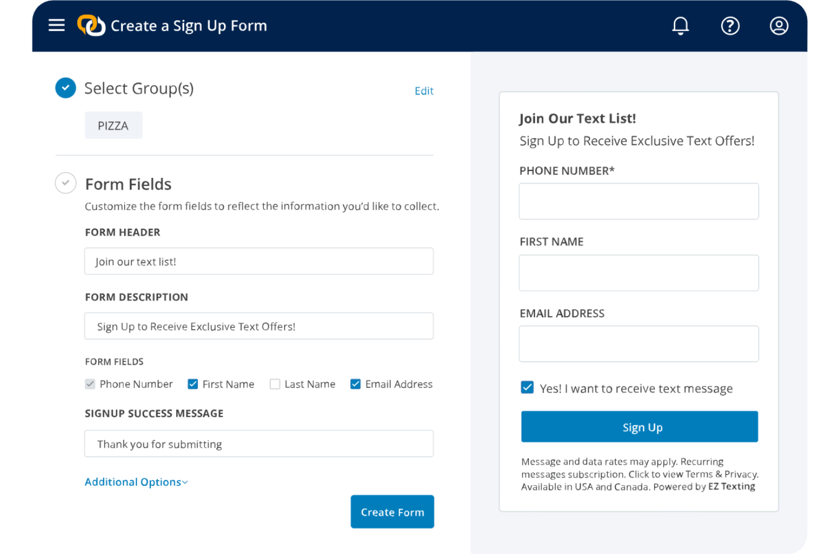Image resolution: width=839 pixels, height=559 pixels.
Task: Toggle the Phone Number checkbox
Action: point(90,384)
